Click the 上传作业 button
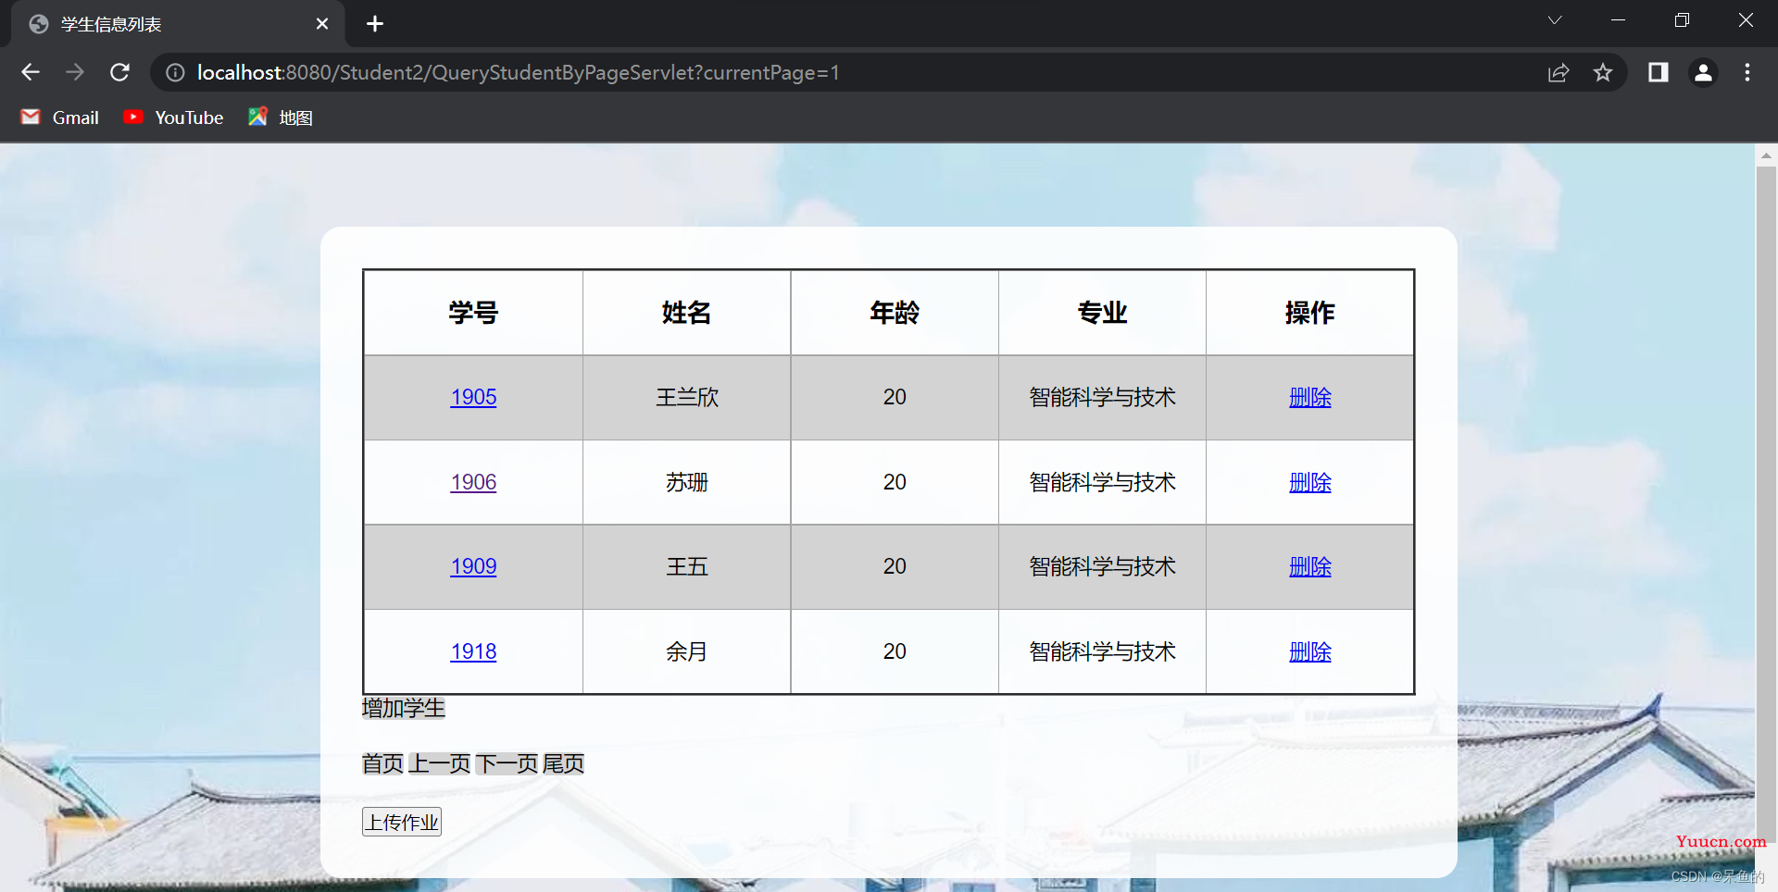 (402, 822)
